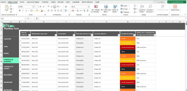Toggle bold N formatting
This screenshot has height=91, width=188.
(x=20, y=11)
